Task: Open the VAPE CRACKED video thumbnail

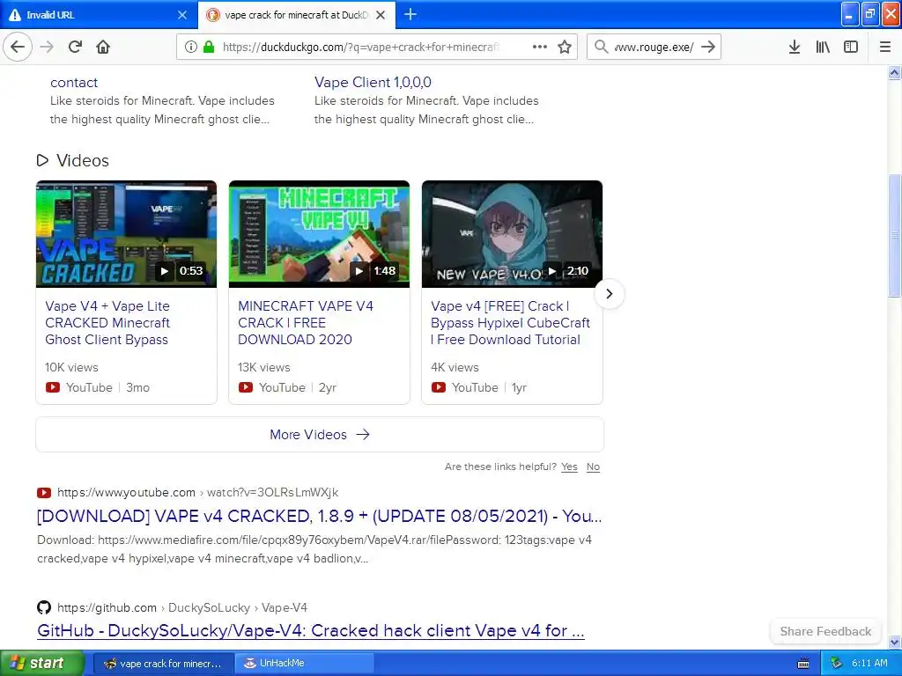Action: 127,234
